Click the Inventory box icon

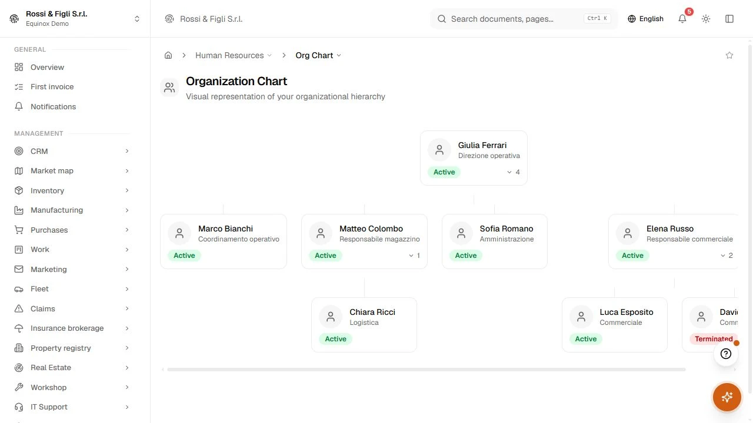click(x=19, y=190)
